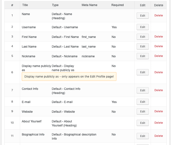Click 'Default - Contact Info (Heading)' type cell
The width and height of the screenshot is (171, 145).
[x=66, y=91]
